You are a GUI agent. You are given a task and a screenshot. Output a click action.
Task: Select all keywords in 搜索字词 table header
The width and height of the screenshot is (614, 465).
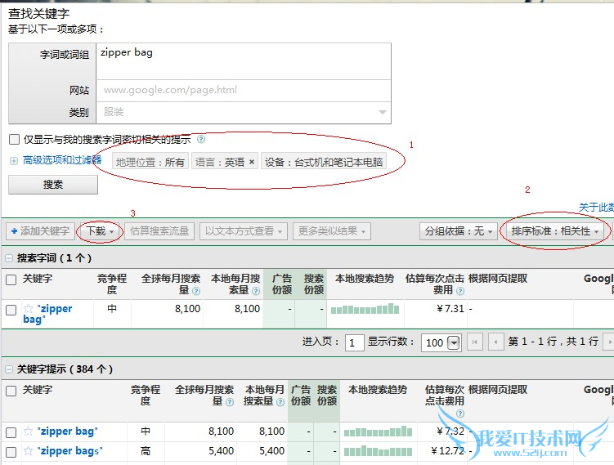pos(11,279)
